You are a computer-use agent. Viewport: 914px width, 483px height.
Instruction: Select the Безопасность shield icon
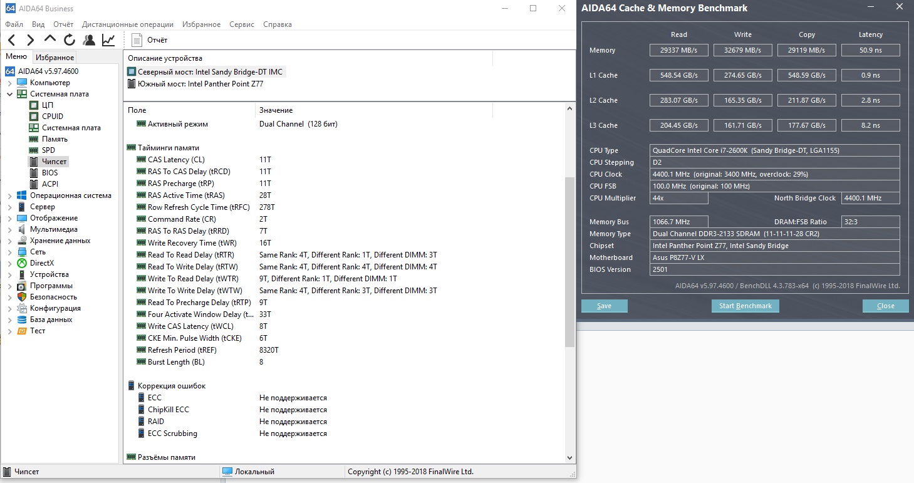tap(22, 297)
